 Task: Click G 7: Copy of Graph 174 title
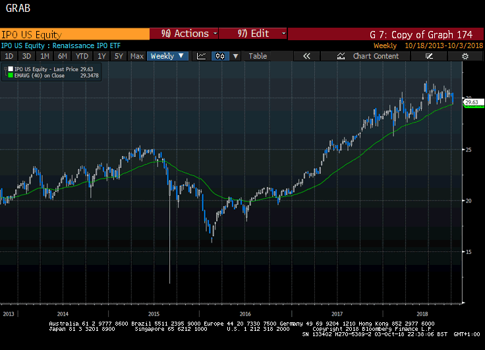(x=421, y=34)
